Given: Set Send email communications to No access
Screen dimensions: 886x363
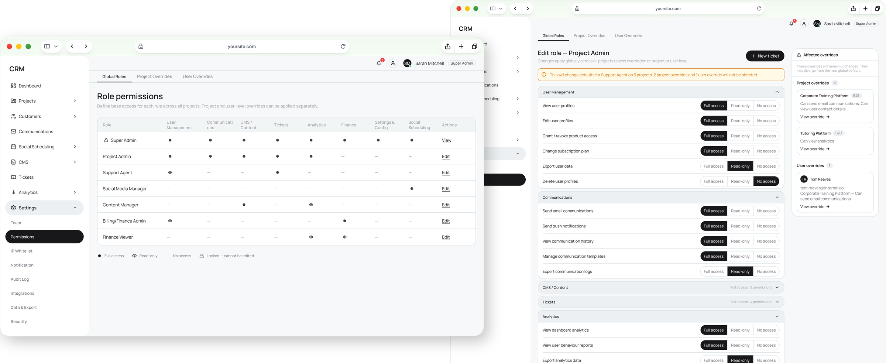Looking at the screenshot, I should [x=766, y=211].
